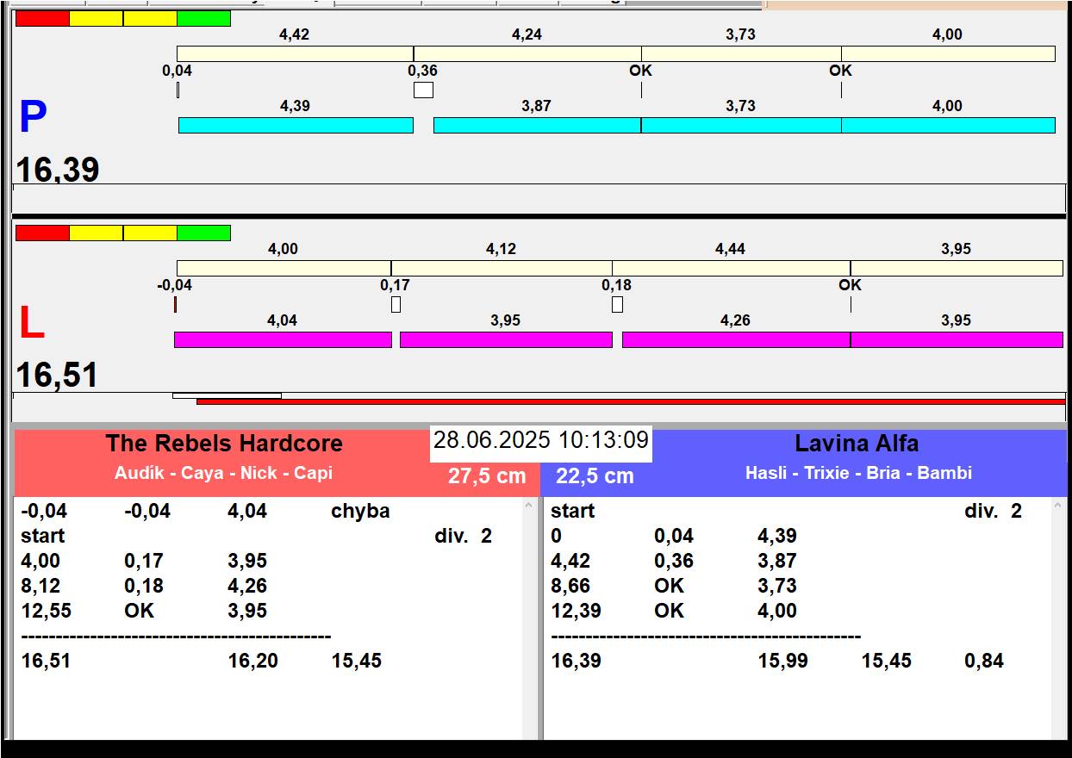Click the cream segment labeled 4,42
Screen dimensions: 1072x758
pyautogui.click(x=295, y=54)
